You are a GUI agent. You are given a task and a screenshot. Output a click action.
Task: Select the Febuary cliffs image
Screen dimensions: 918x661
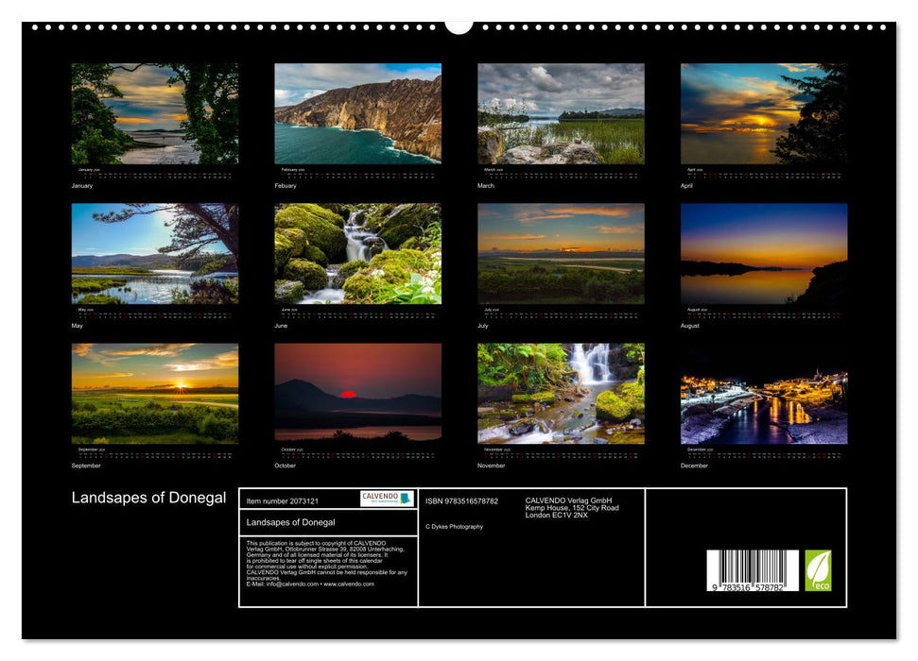[355, 113]
